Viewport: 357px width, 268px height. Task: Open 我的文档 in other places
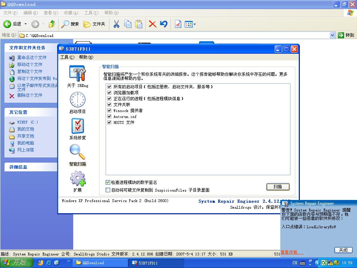pyautogui.click(x=25, y=129)
